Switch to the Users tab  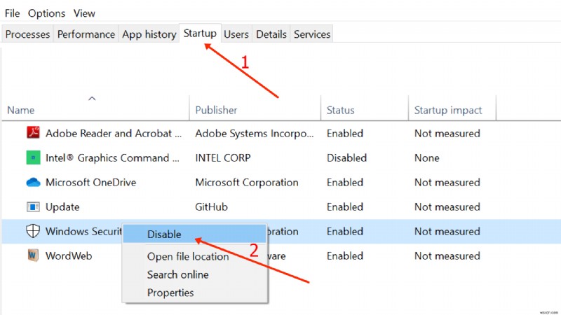tap(236, 34)
